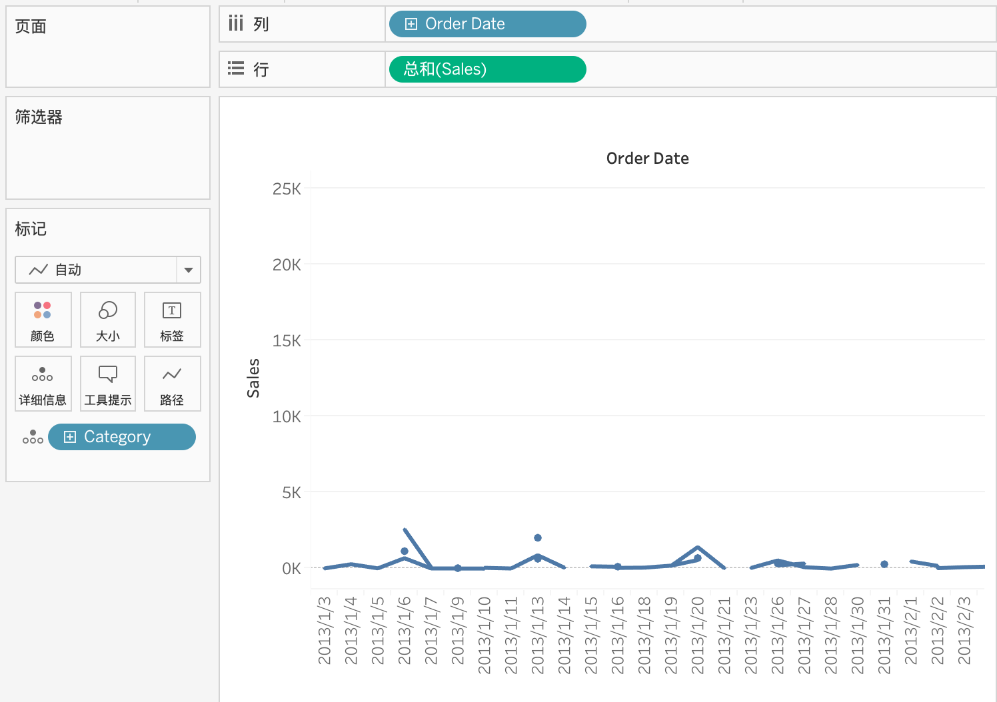The width and height of the screenshot is (997, 702).
Task: Open the Tooltip (工具提示) marks card
Action: (108, 384)
